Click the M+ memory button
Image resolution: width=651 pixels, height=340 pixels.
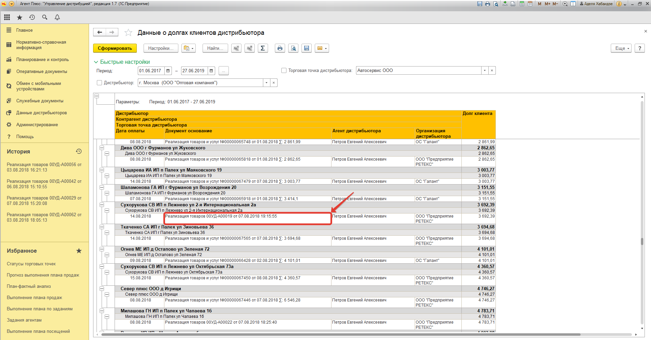click(x=547, y=4)
